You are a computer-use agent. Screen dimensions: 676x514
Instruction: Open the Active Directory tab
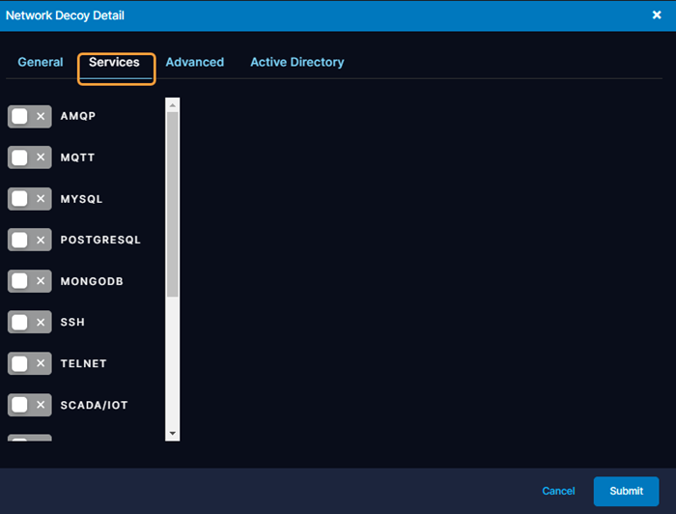click(x=296, y=62)
